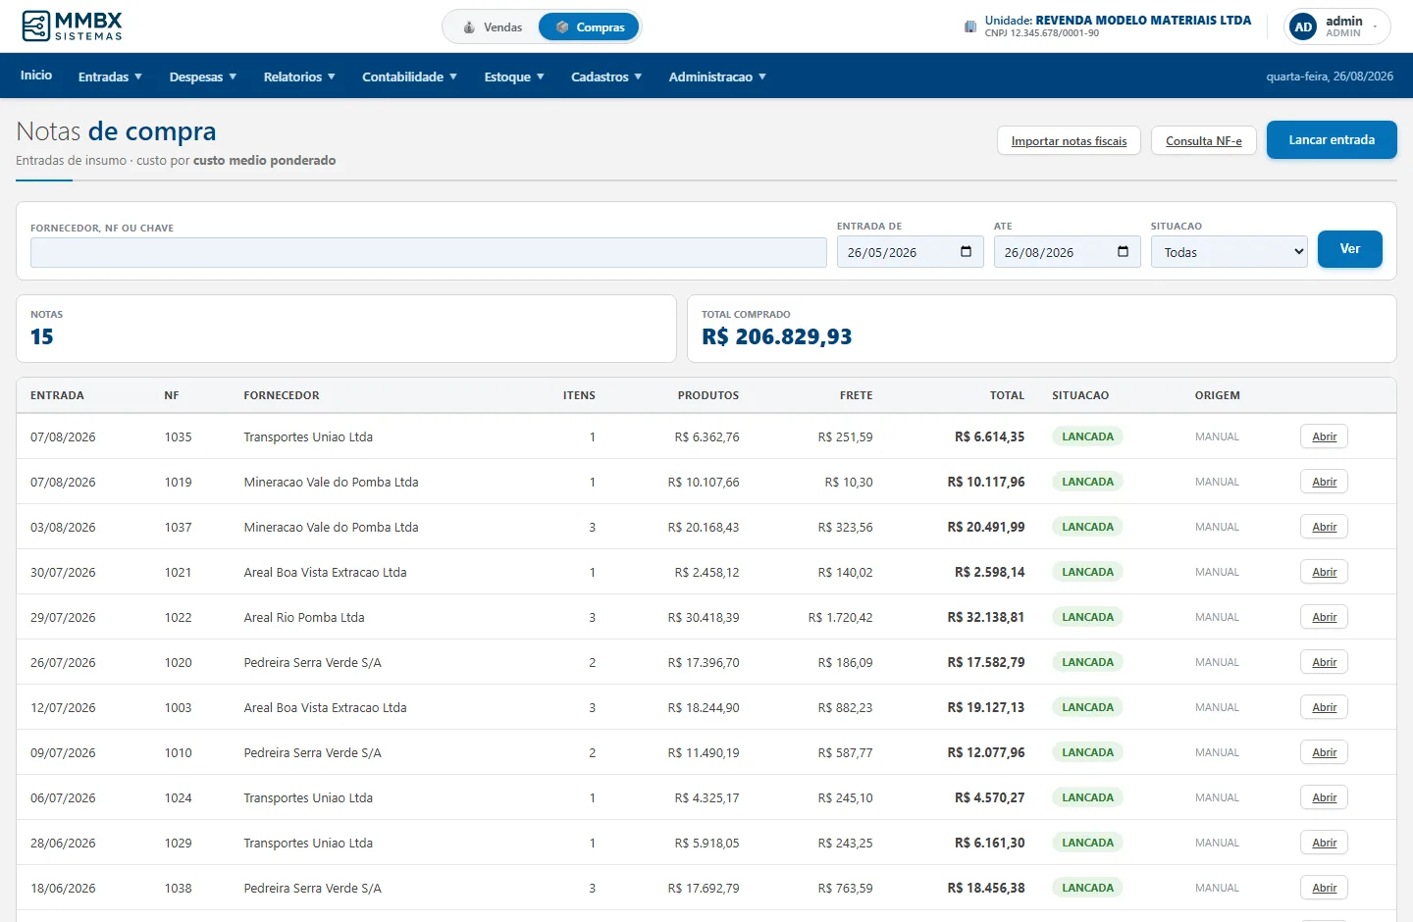The width and height of the screenshot is (1413, 922).
Task: Click the ENTRADA column header
Action: click(57, 395)
